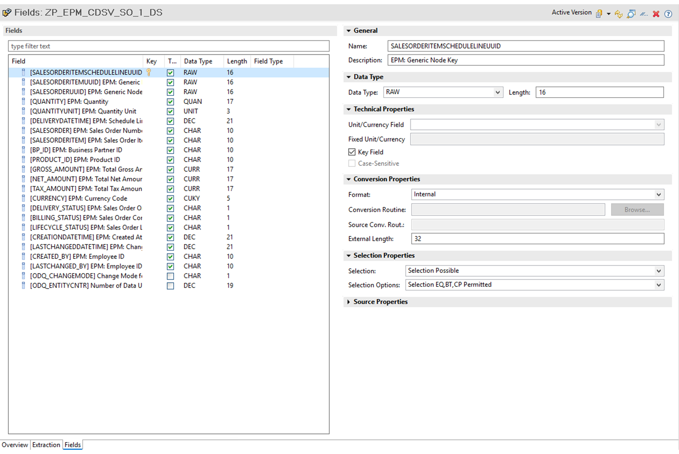Click the Browse... button

[637, 210]
